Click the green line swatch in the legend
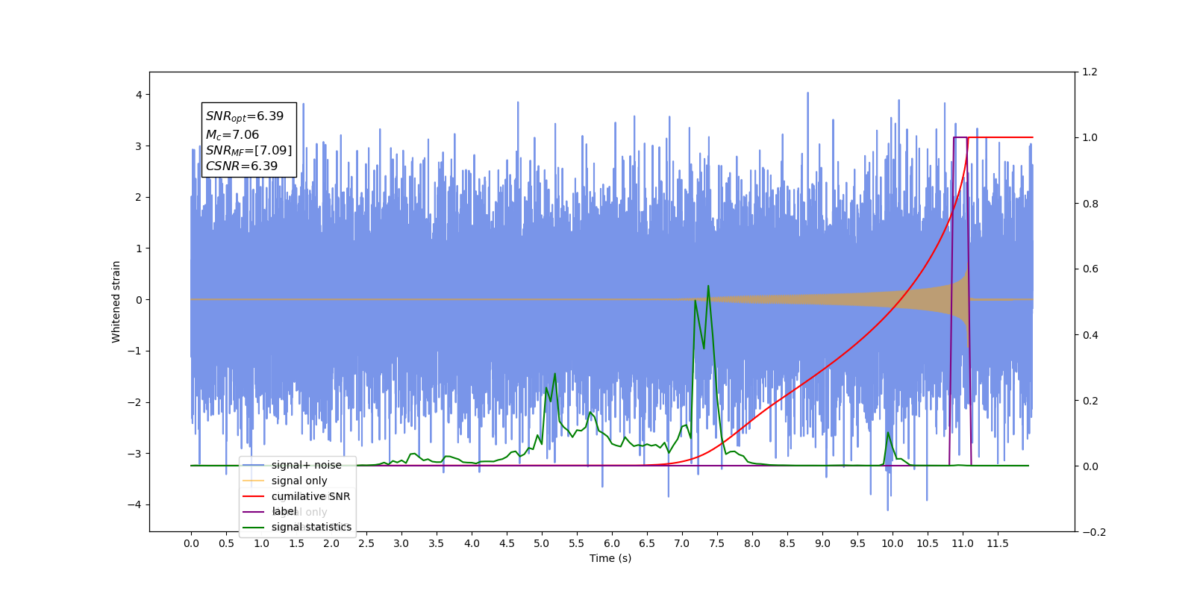The width and height of the screenshot is (1194, 597). tap(254, 527)
